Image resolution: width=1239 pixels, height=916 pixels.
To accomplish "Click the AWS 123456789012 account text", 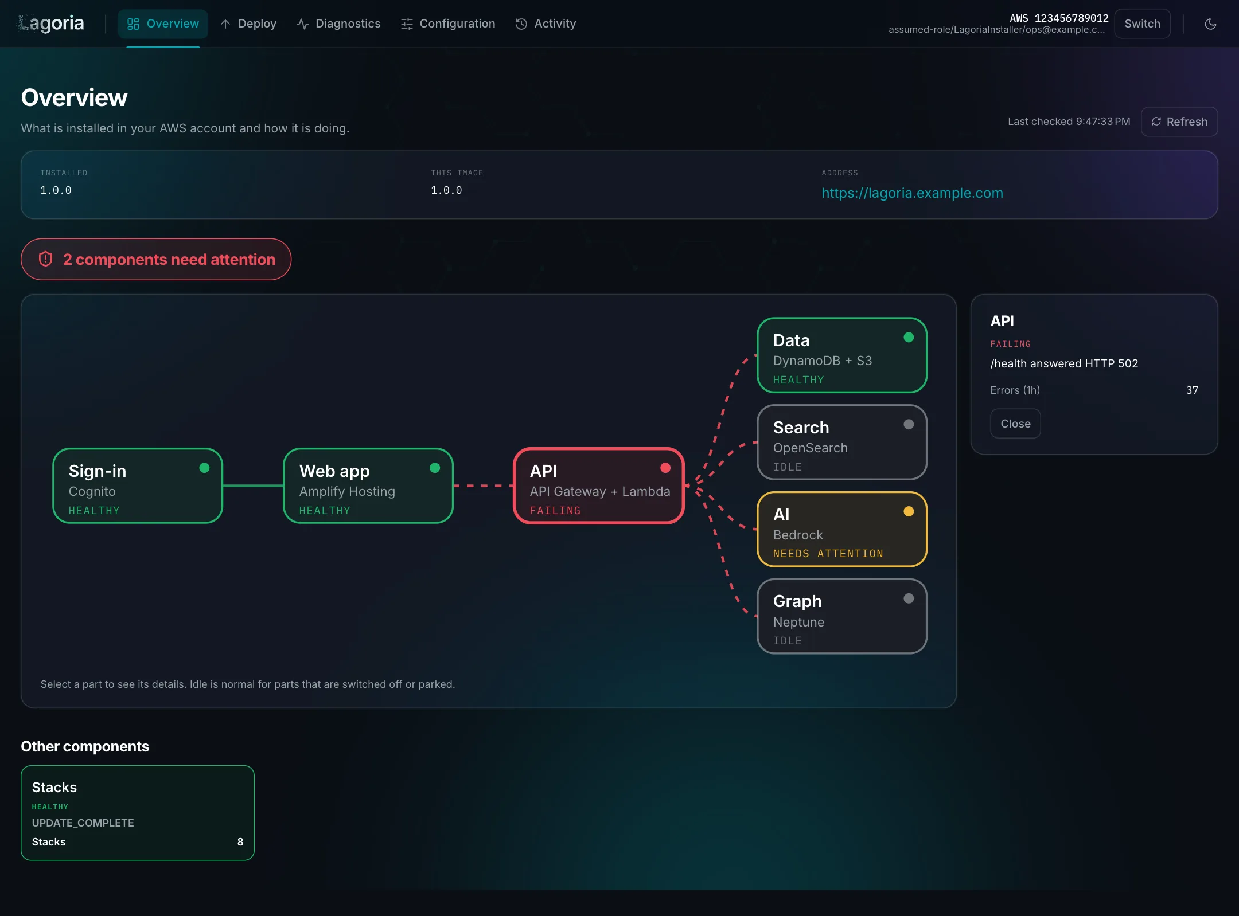I will click(1059, 18).
